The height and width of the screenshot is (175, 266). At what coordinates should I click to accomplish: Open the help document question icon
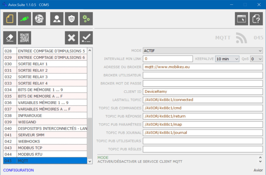(x=256, y=19)
